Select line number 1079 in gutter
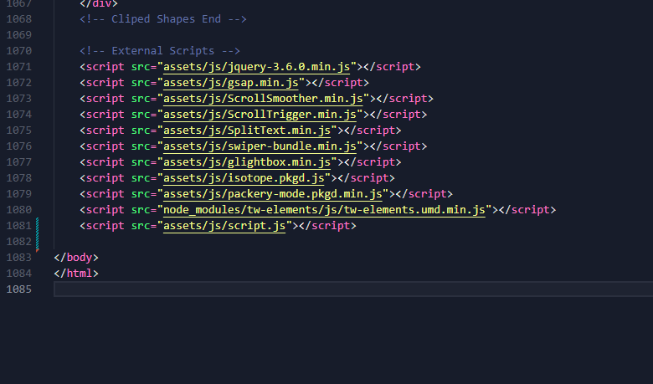 [18, 194]
